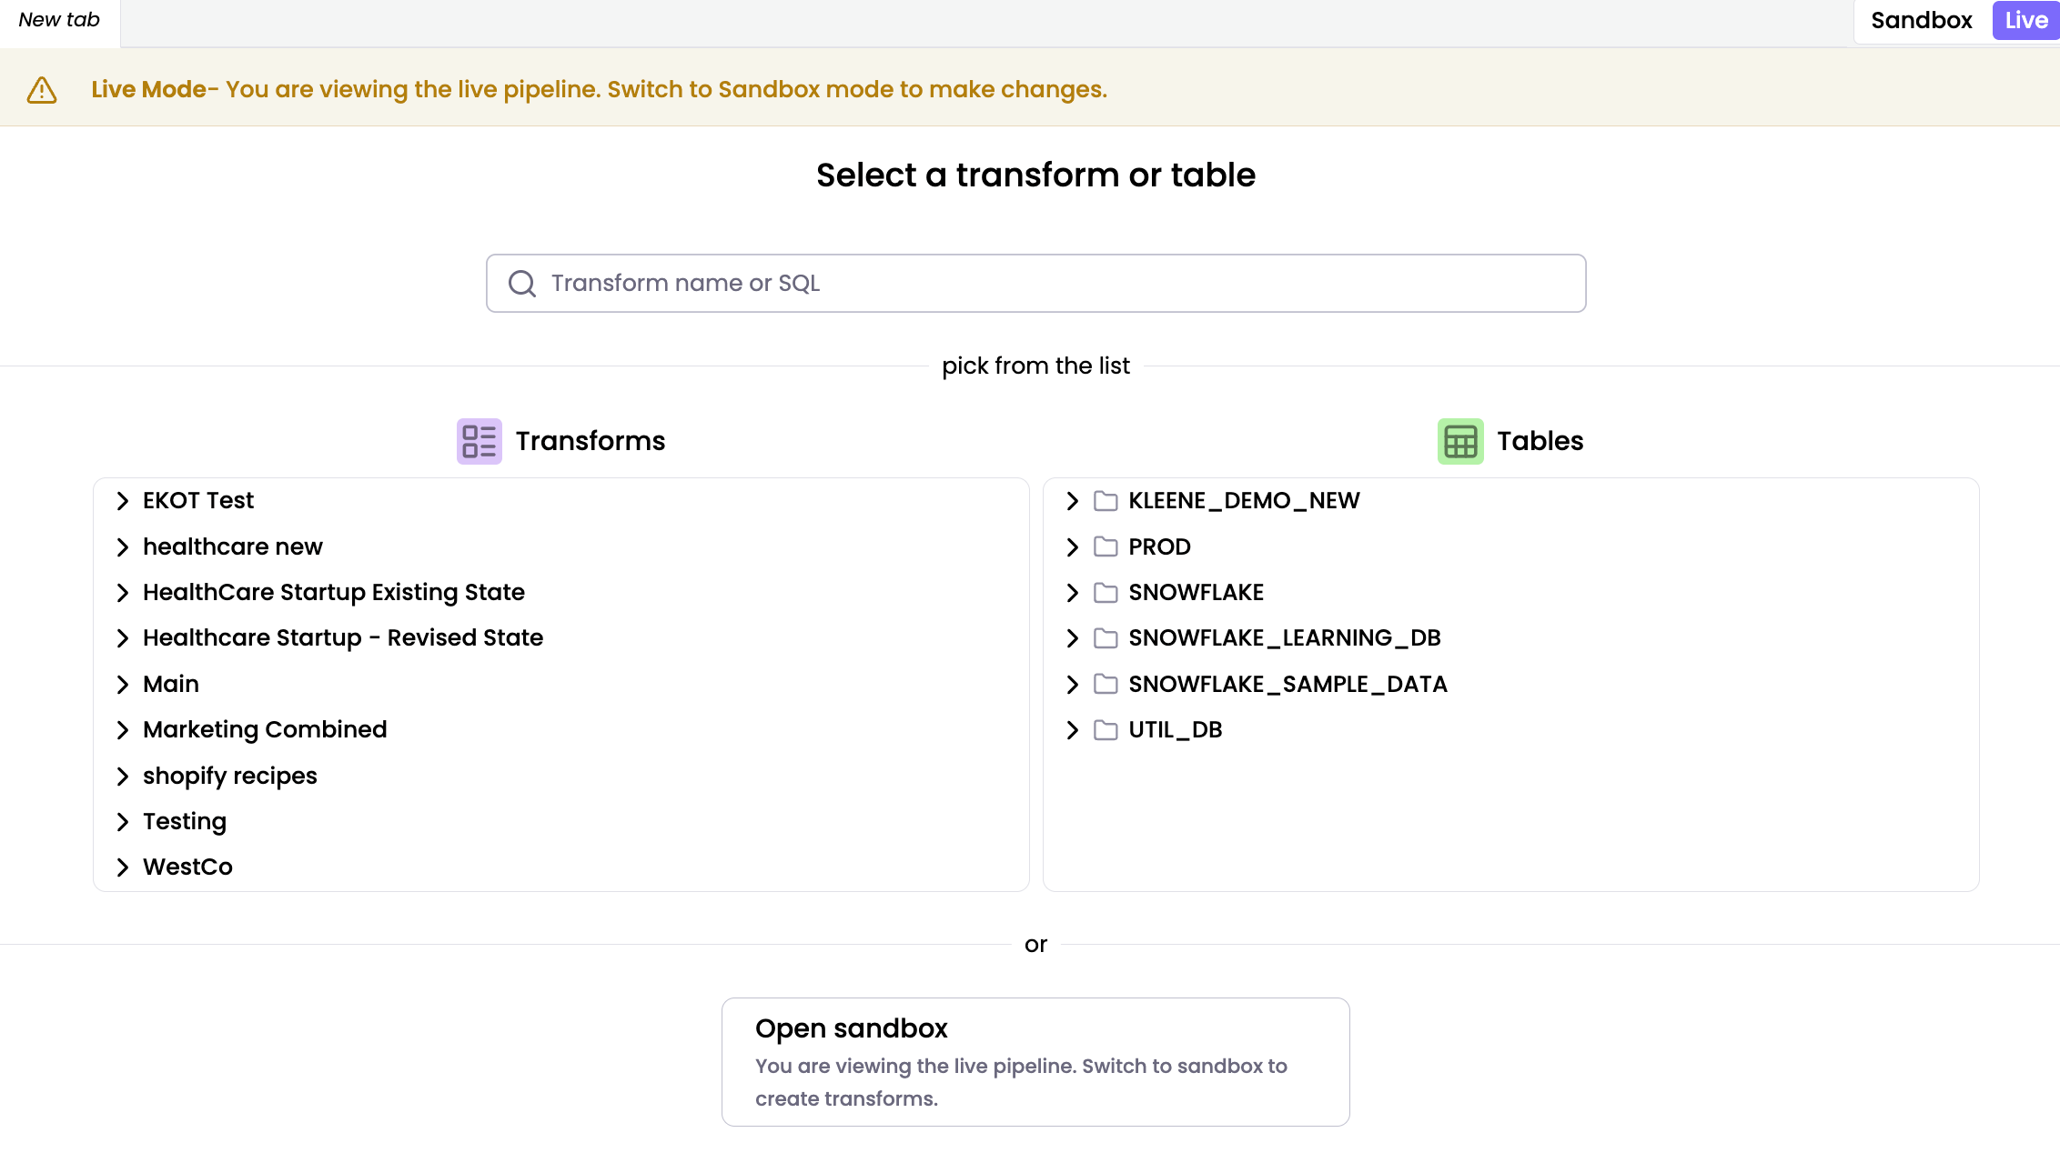Open the Healthcare Startup - Revised State group
The image size is (2060, 1173).
tap(342, 638)
